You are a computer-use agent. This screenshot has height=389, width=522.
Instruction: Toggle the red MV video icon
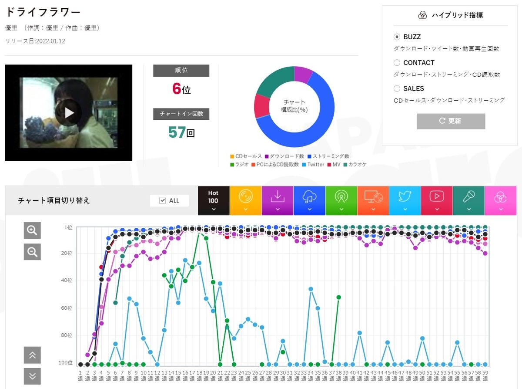pos(437,197)
